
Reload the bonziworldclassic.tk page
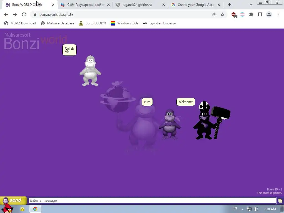pyautogui.click(x=24, y=14)
